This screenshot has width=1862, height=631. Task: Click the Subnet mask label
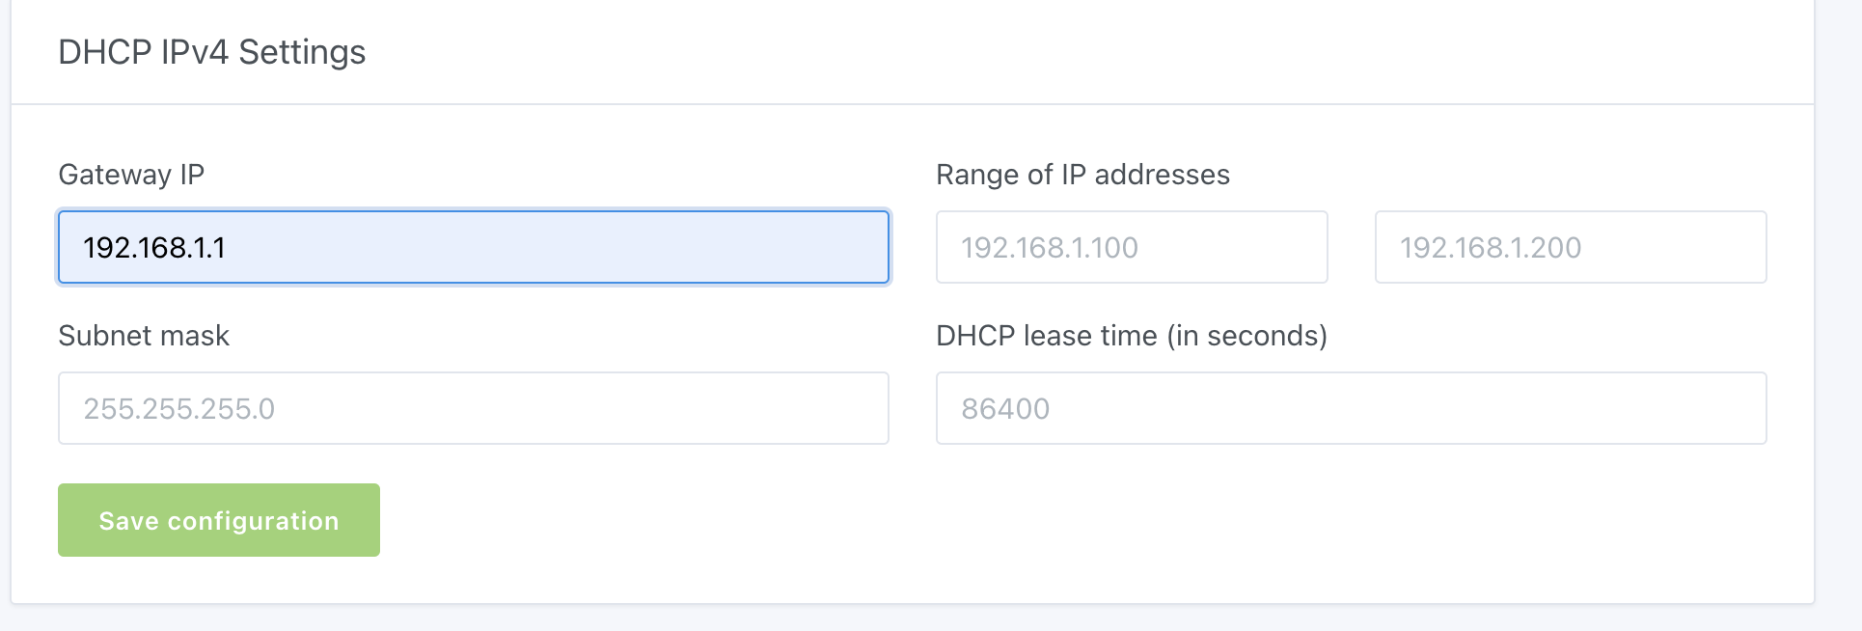click(144, 336)
